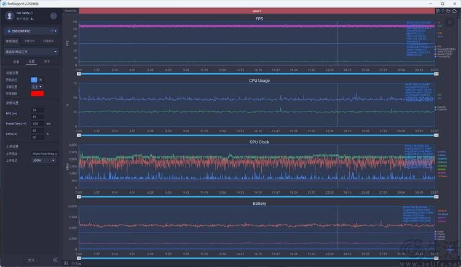Click the pin icon next to folder
Image resolution: width=461 pixels, height=267 pixels.
point(443,11)
